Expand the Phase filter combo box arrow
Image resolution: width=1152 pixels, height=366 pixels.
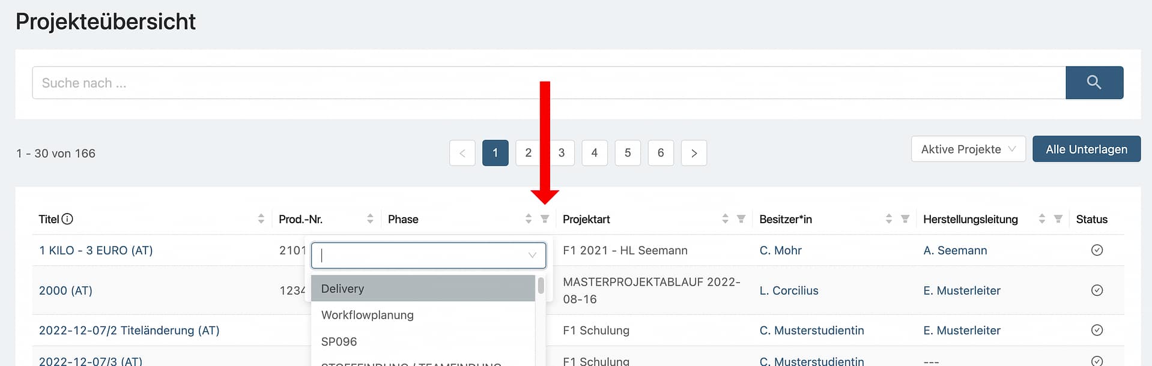click(532, 256)
